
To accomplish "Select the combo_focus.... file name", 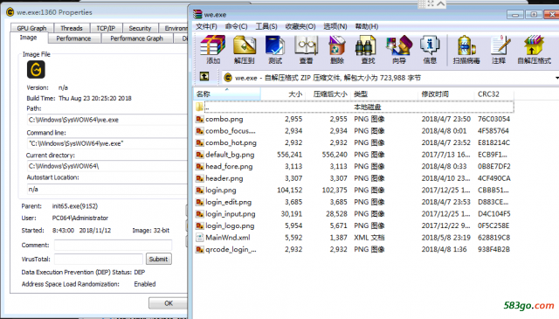I will 231,130.
